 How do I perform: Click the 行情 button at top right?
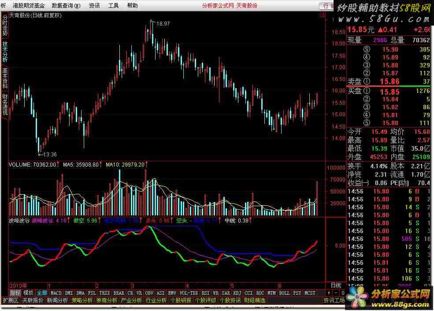(326, 6)
